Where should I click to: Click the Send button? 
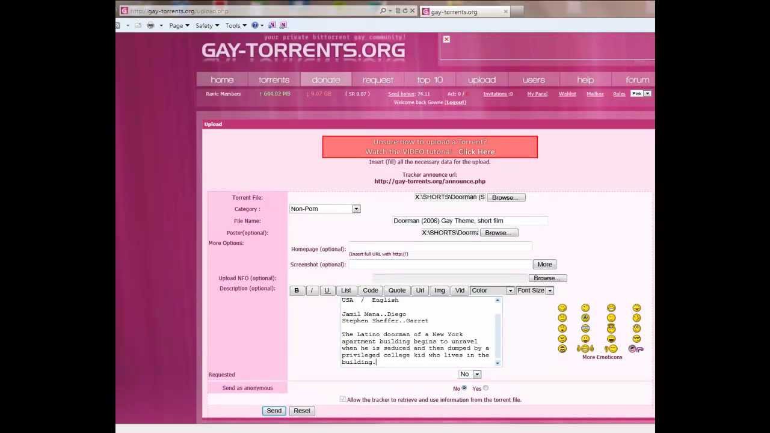click(274, 411)
